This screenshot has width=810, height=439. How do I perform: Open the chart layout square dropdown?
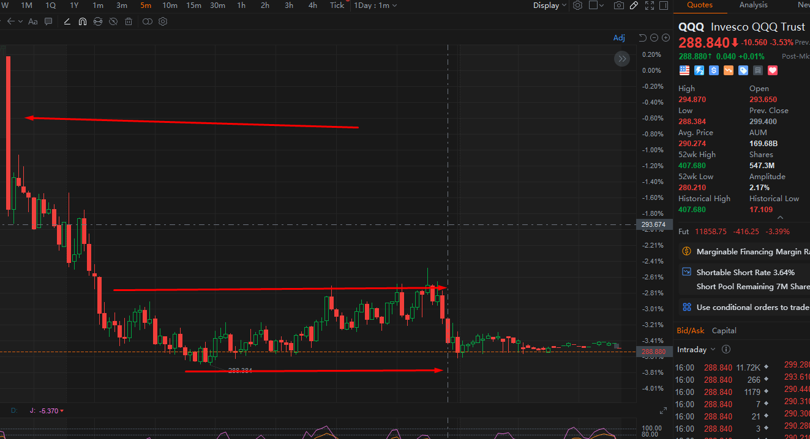coord(596,6)
